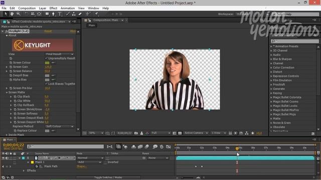Hide the mobile sports_intro.mov layer video

tap(3, 158)
